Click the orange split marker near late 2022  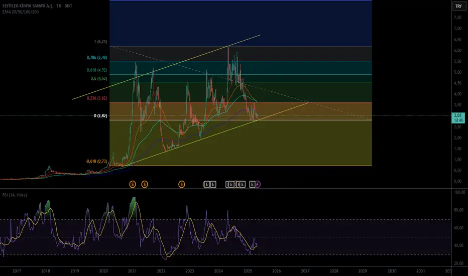181,184
